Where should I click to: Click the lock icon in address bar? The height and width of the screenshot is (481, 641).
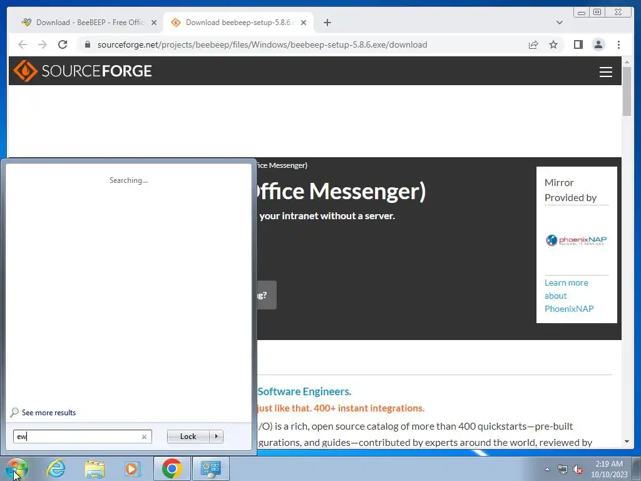tap(88, 44)
